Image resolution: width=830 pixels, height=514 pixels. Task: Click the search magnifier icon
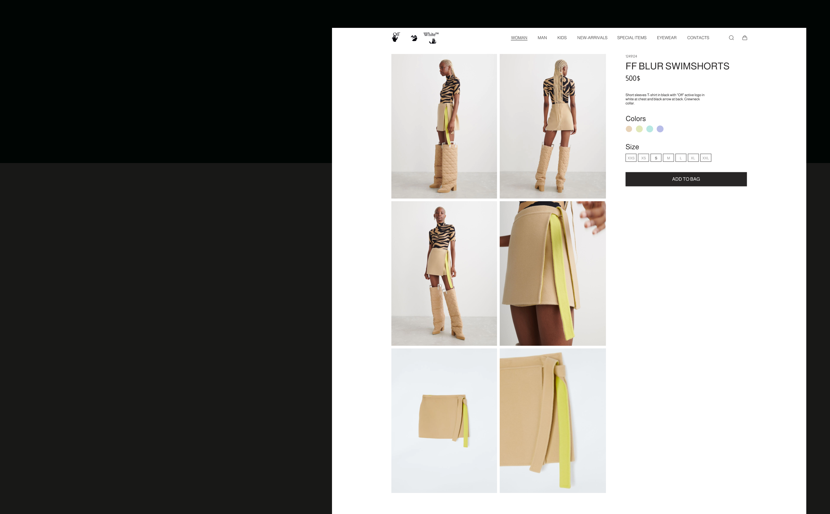(731, 38)
